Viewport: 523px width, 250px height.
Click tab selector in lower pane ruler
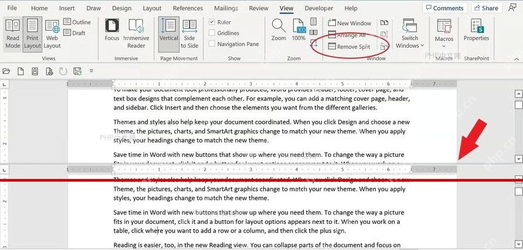(4, 171)
